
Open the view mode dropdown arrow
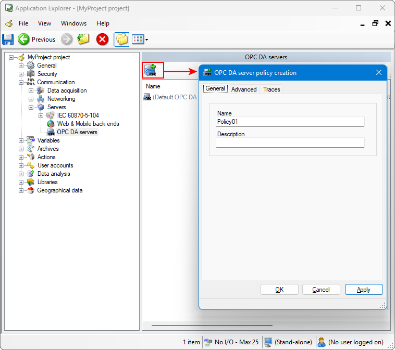point(147,40)
